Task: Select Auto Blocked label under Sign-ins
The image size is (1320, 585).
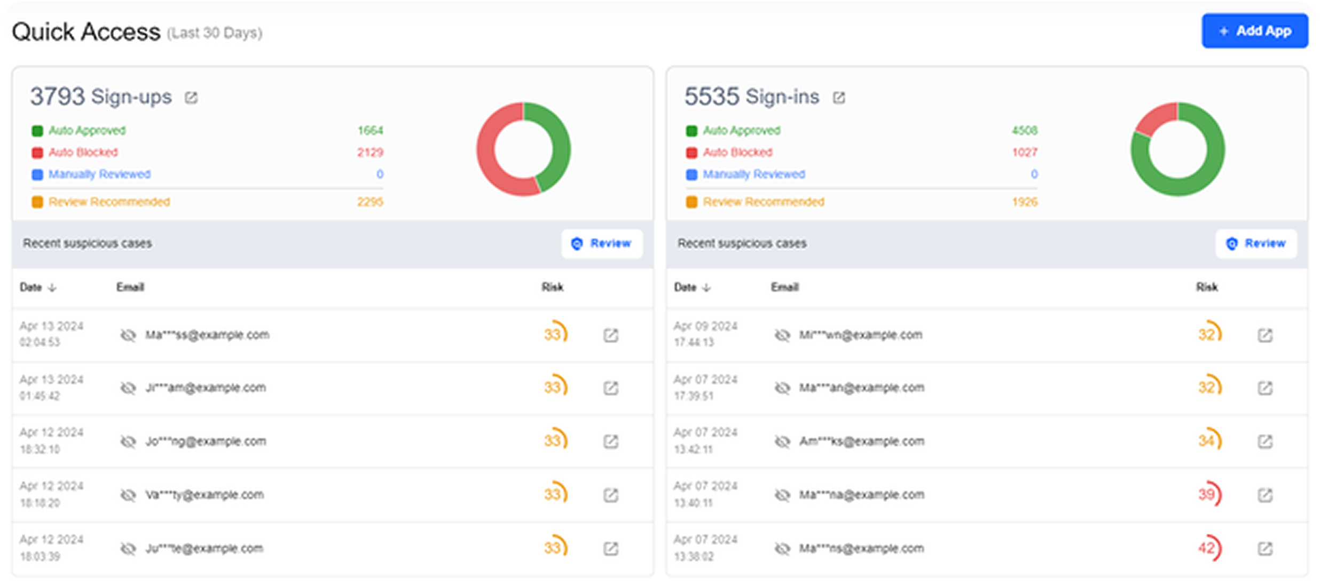Action: tap(737, 153)
